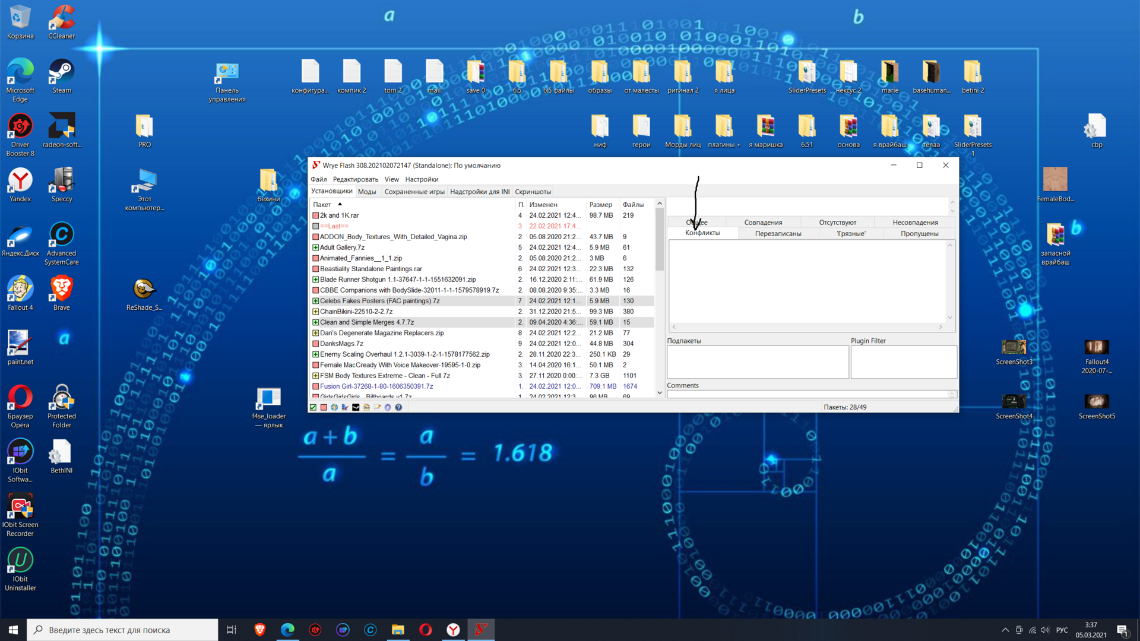Viewport: 1140px width, 641px height.
Task: Select the Перезаписаны info tab
Action: coord(777,234)
